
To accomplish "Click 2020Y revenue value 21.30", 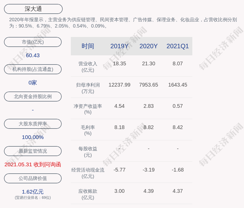I will coord(148,64).
